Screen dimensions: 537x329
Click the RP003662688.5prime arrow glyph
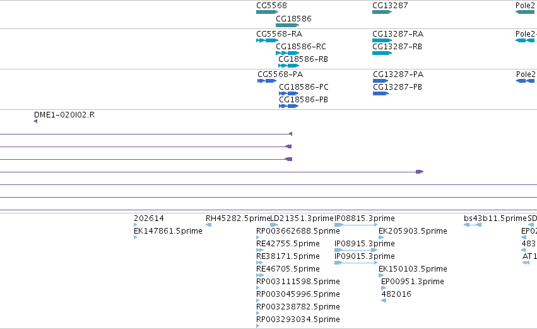pos(257,237)
